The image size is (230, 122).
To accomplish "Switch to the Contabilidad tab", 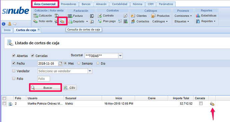I will 120,4.
